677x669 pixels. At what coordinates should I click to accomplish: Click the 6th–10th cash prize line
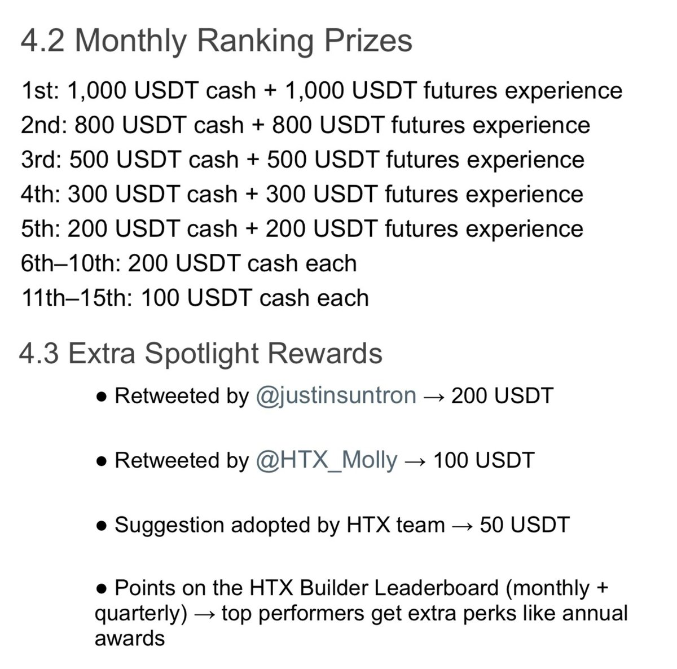[x=188, y=263]
